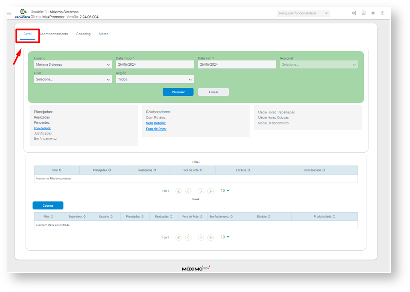Open the Filial select dropdown in the filter panel

[73, 79]
